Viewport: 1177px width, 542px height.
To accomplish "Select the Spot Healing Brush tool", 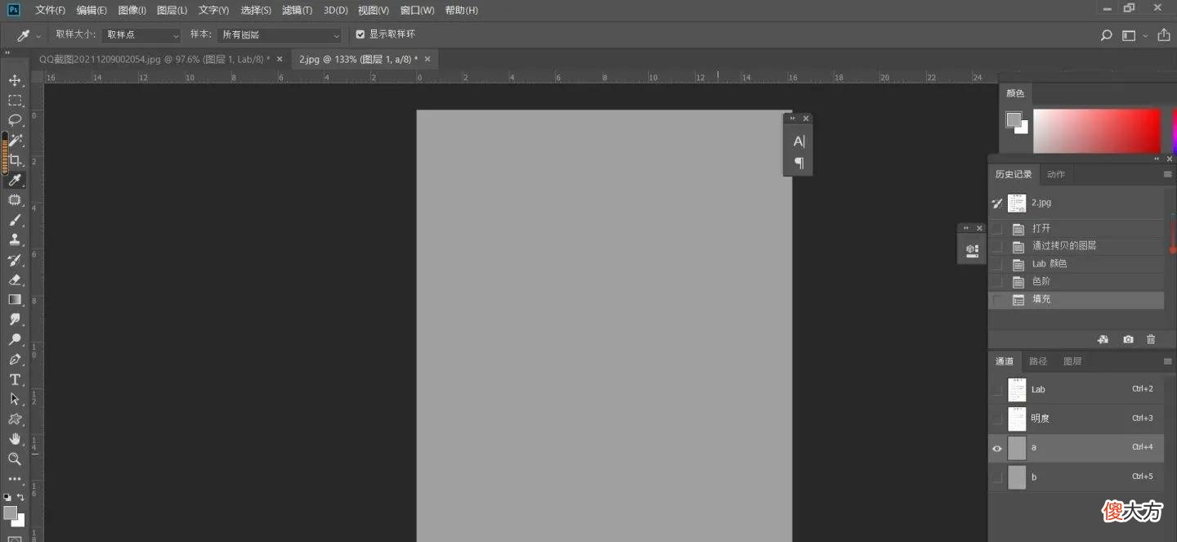I will (15, 200).
